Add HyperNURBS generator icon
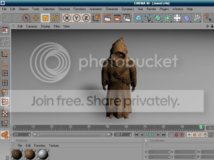This screenshot has height=160, width=214. (158, 18)
